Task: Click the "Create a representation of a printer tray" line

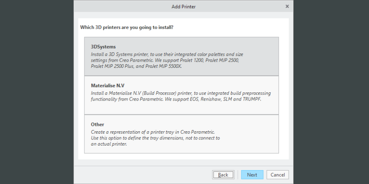Action: 153,132
